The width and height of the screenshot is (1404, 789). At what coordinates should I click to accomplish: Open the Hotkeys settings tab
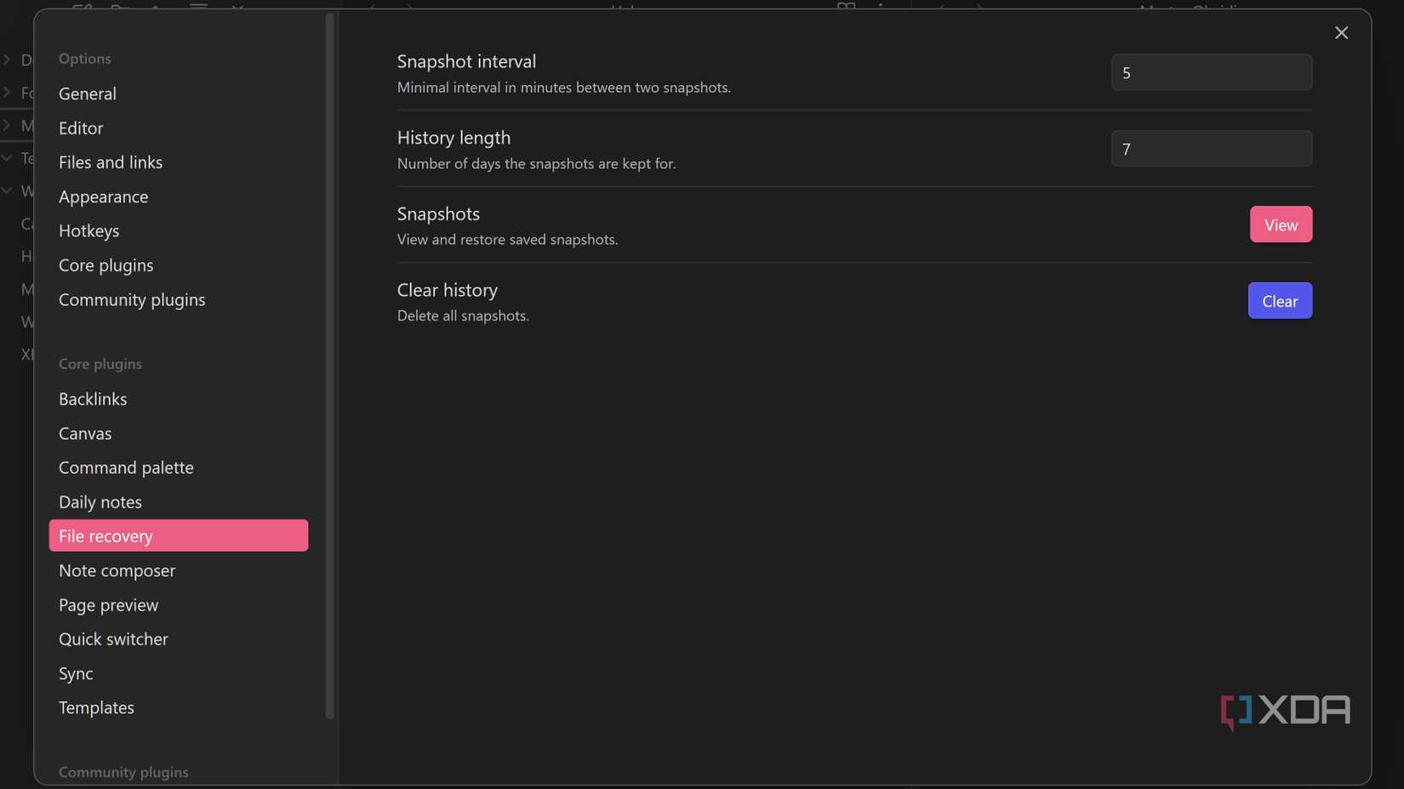click(88, 230)
